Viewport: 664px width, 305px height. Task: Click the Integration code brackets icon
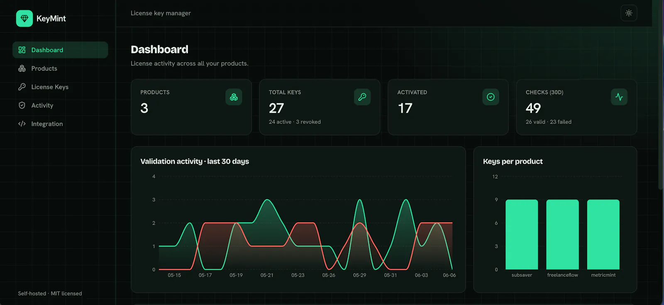coord(22,123)
